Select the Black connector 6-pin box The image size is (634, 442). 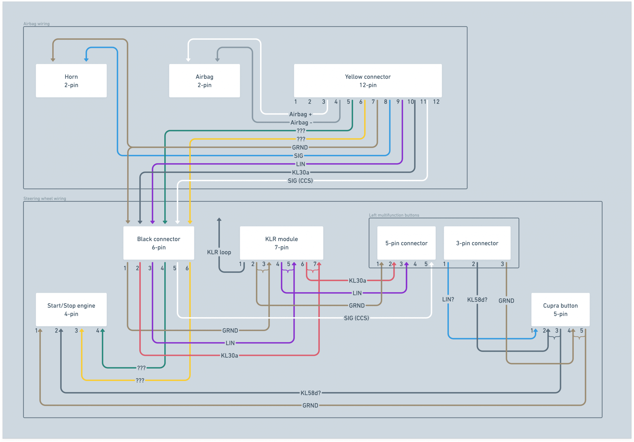[x=158, y=243]
